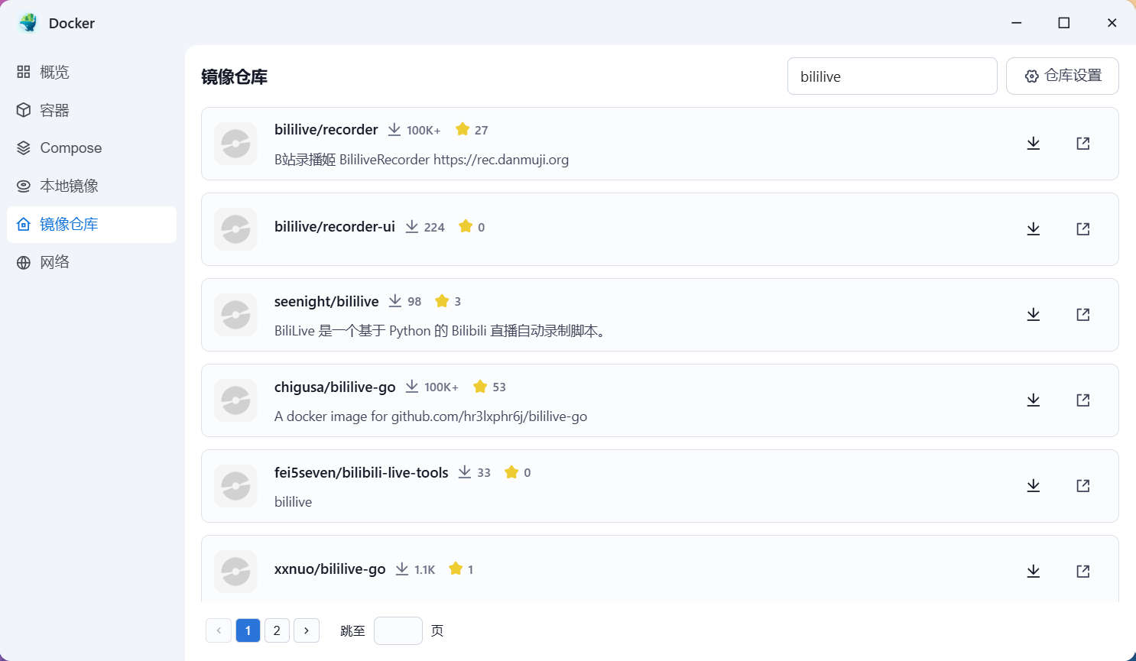Click the fei5seven/bilibili-live-tools thumbnail
The height and width of the screenshot is (661, 1136).
[x=235, y=486]
